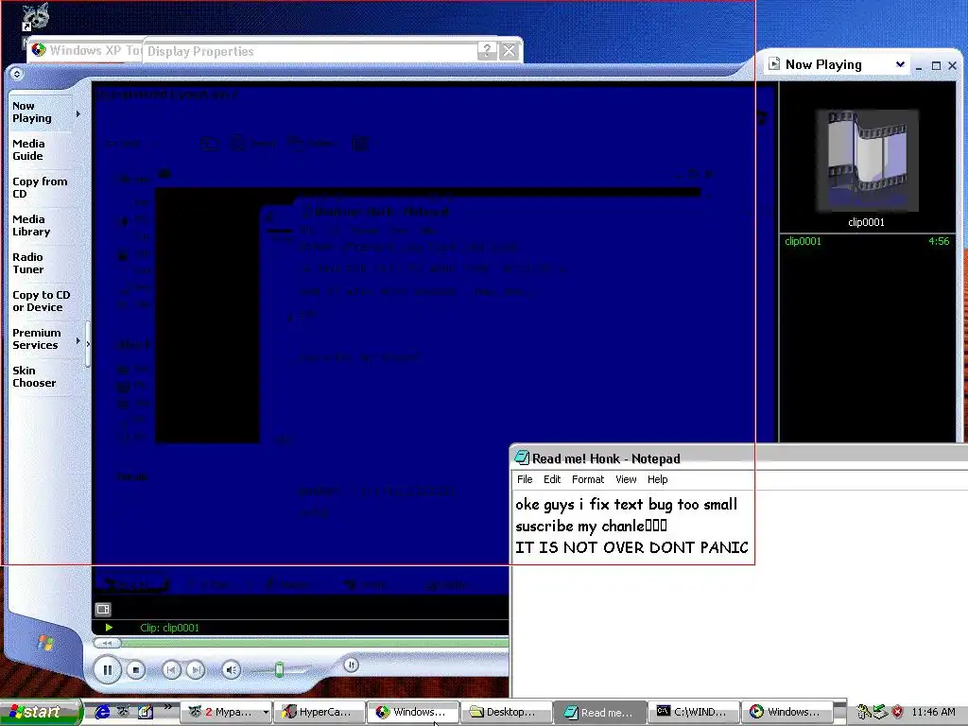This screenshot has height=726, width=968.
Task: Click the 4:56 clip duration
Action: pos(939,241)
